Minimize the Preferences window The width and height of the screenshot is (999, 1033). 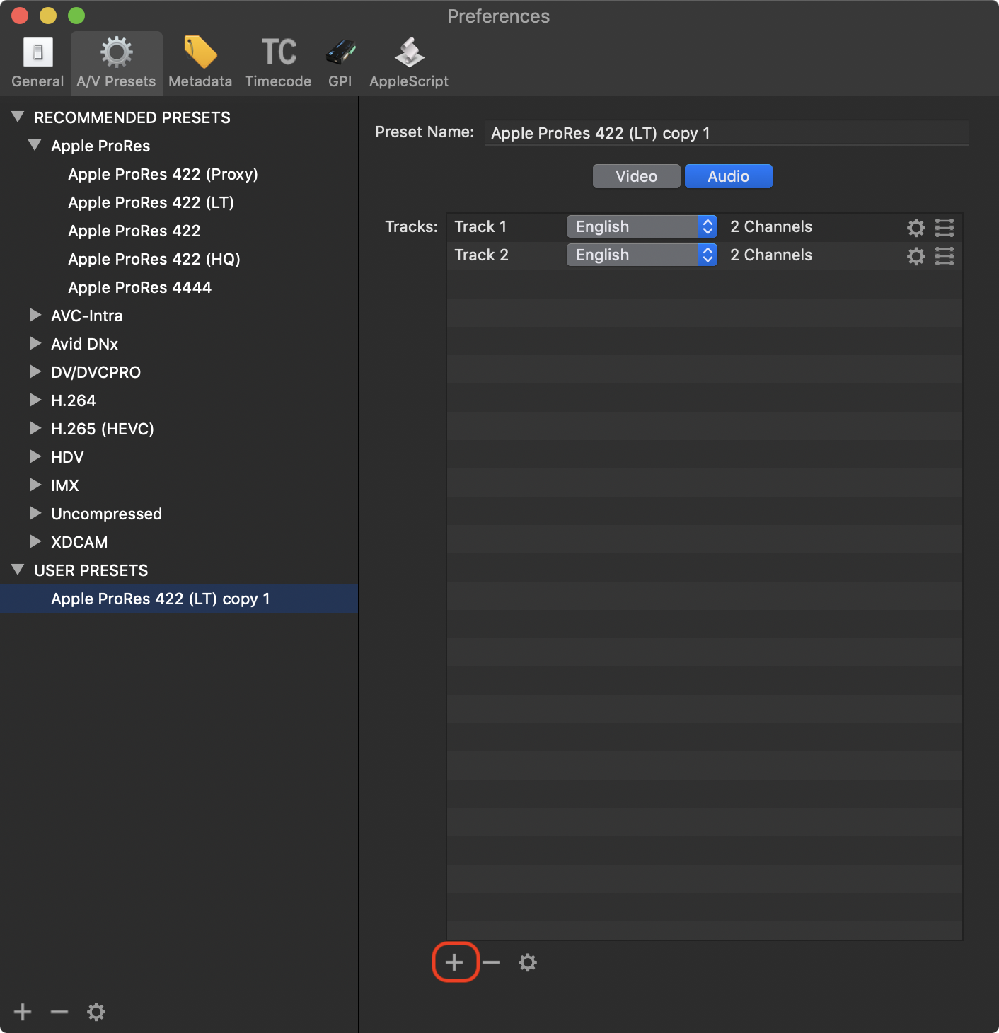(x=48, y=16)
